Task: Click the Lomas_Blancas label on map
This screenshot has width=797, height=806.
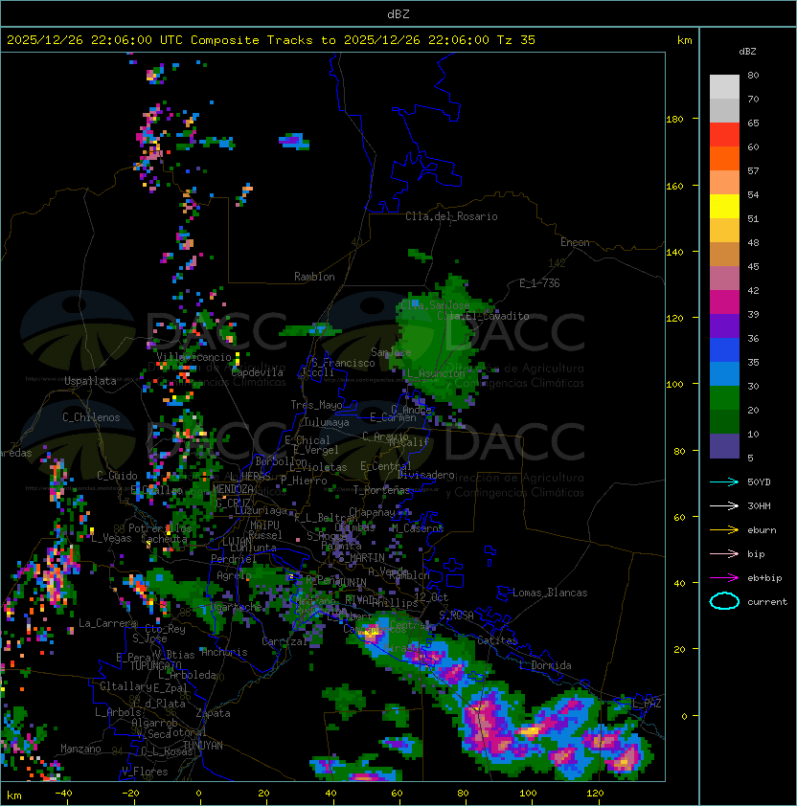Action: 550,593
